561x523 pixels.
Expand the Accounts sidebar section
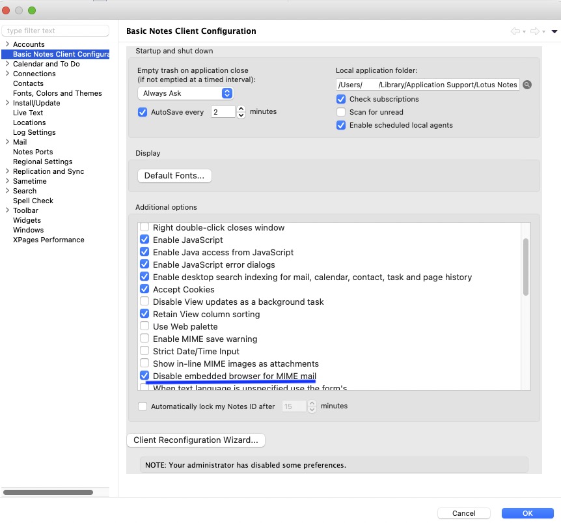[7, 44]
